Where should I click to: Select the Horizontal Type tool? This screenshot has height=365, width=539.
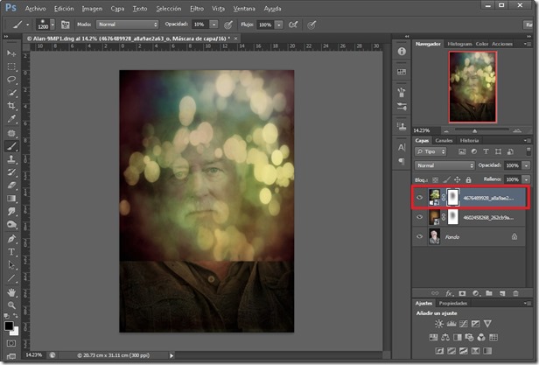(12, 251)
